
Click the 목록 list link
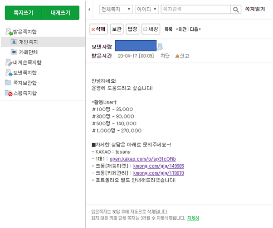click(168, 29)
